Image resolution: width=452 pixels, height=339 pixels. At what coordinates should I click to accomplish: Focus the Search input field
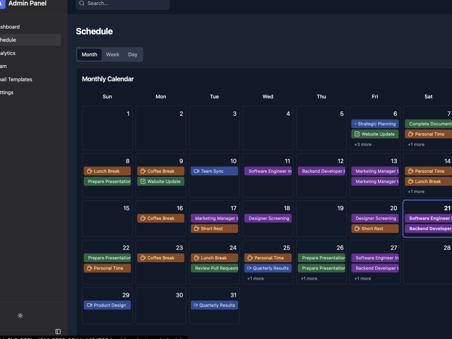[123, 4]
